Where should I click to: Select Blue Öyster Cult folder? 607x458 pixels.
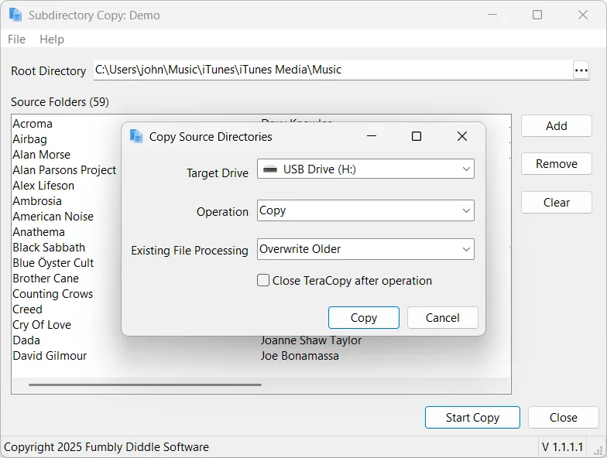click(53, 263)
